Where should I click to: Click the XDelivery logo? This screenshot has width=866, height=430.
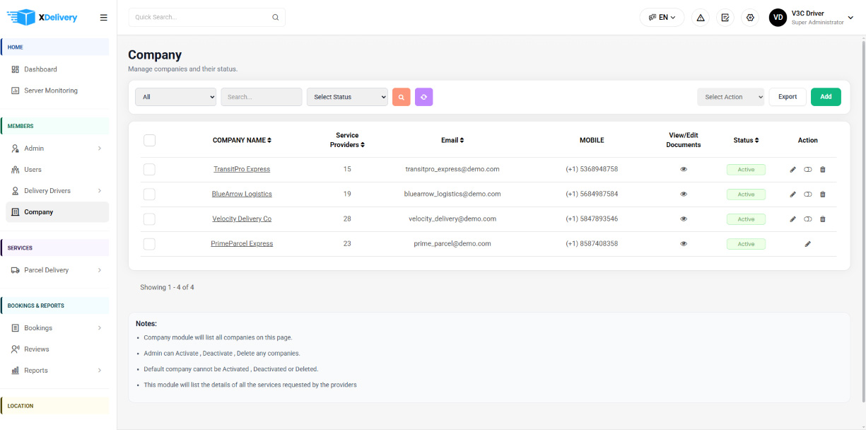(42, 17)
